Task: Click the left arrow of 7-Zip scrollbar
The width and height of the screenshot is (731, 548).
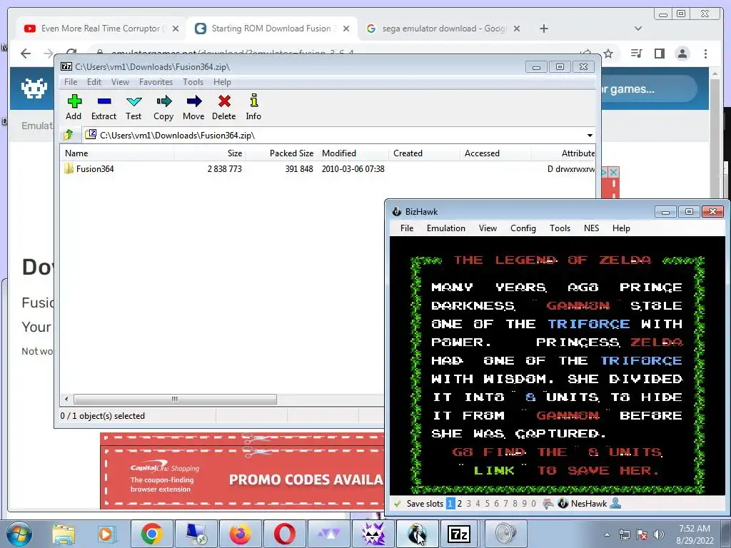Action: [x=66, y=400]
